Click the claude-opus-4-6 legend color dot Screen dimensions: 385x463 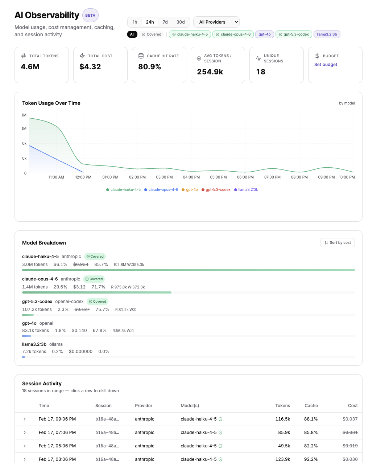click(145, 189)
